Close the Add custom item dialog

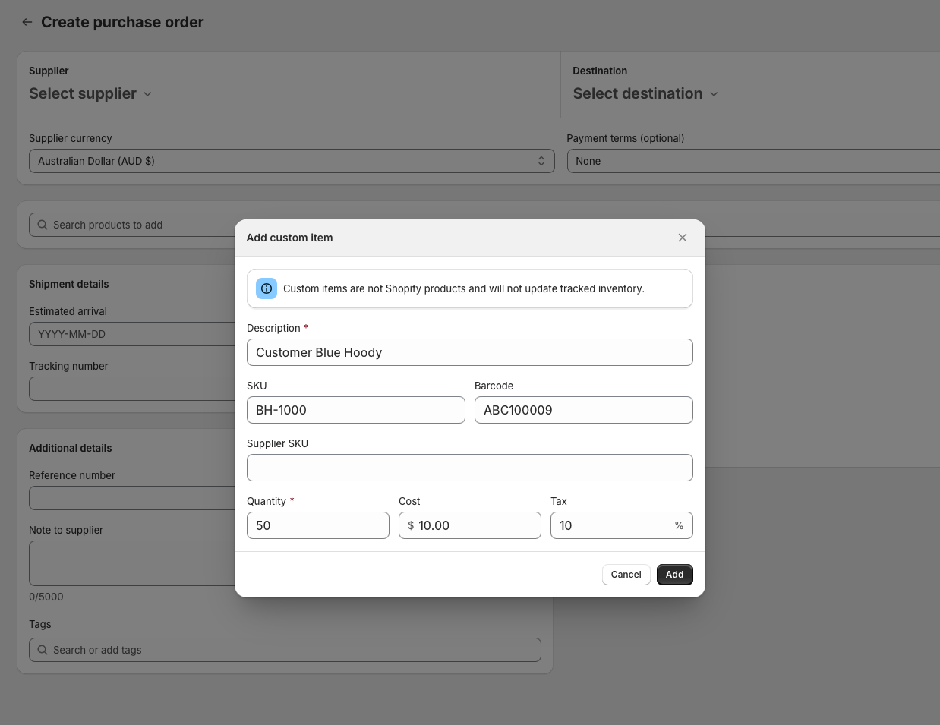(x=683, y=238)
